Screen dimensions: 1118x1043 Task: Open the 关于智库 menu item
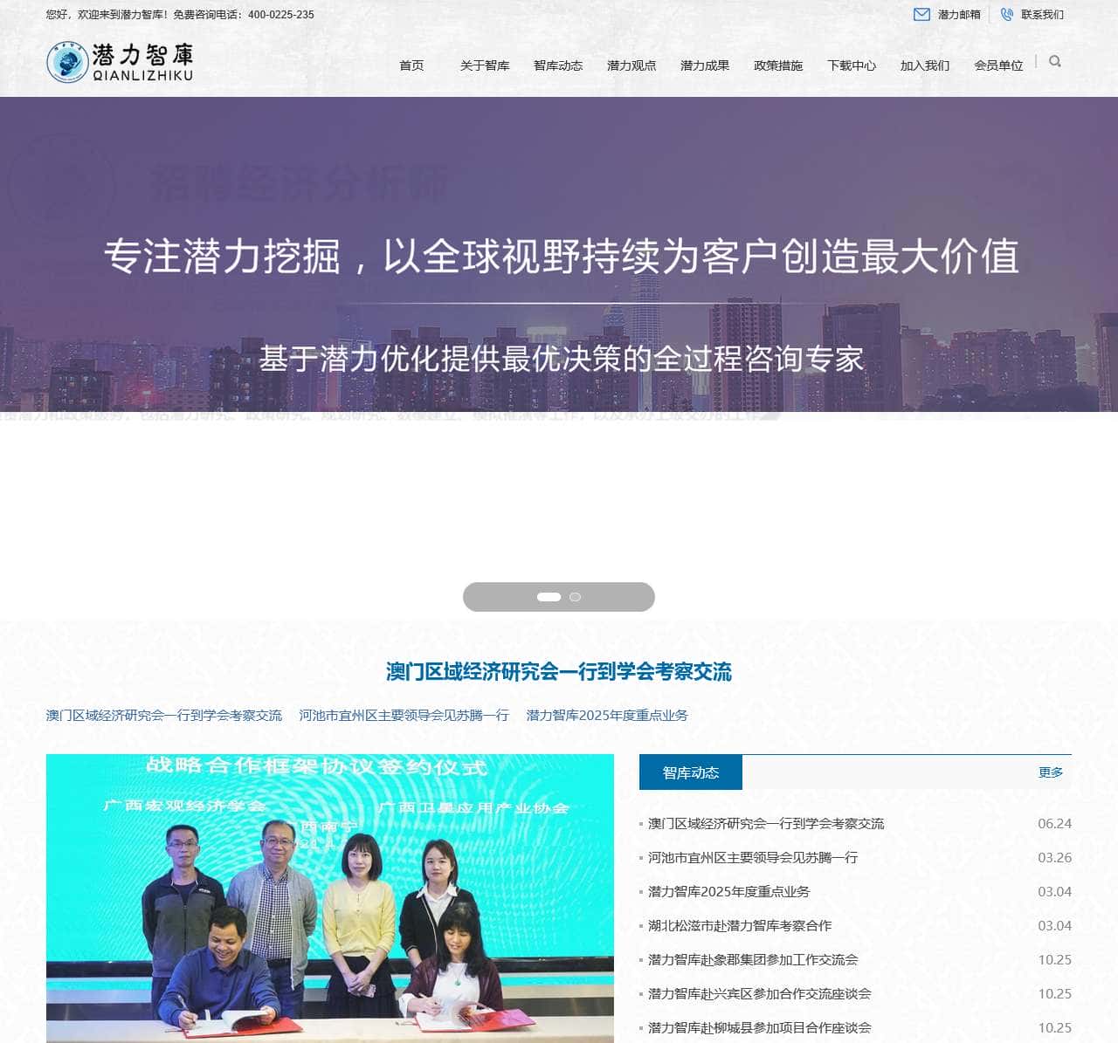(485, 64)
